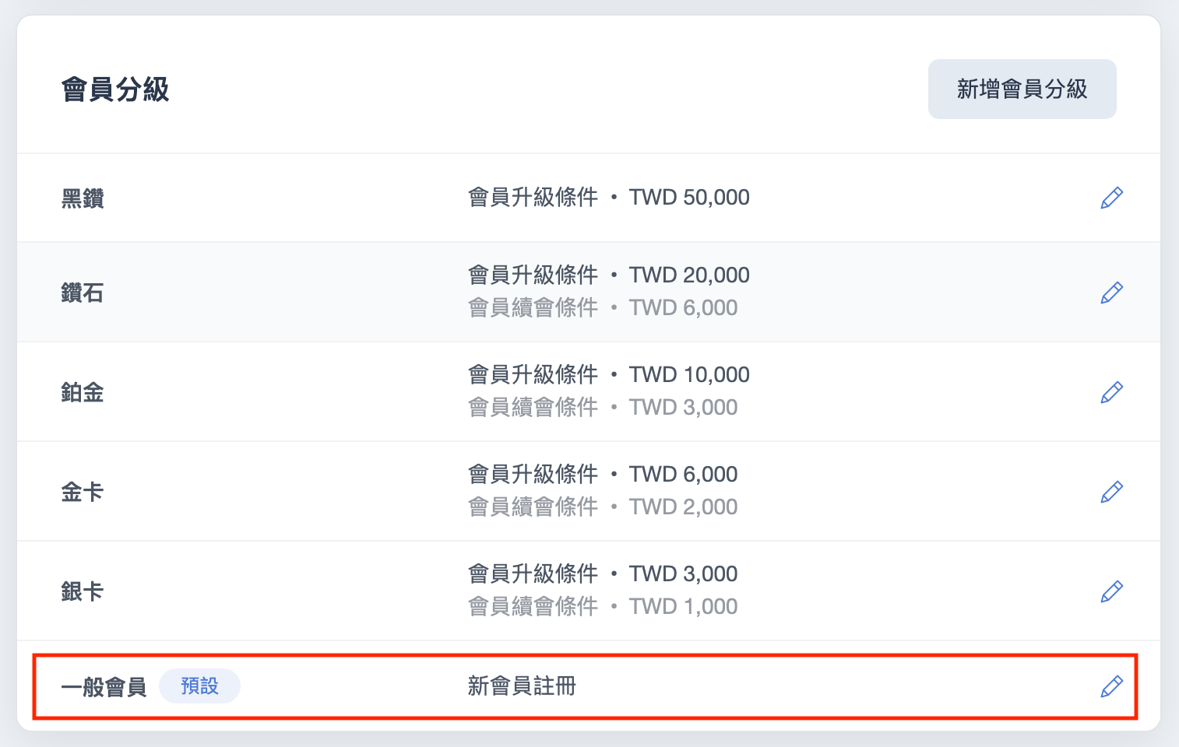This screenshot has width=1179, height=747.
Task: Click TWD 3,000 renewal condition under 鉑金
Action: [683, 408]
